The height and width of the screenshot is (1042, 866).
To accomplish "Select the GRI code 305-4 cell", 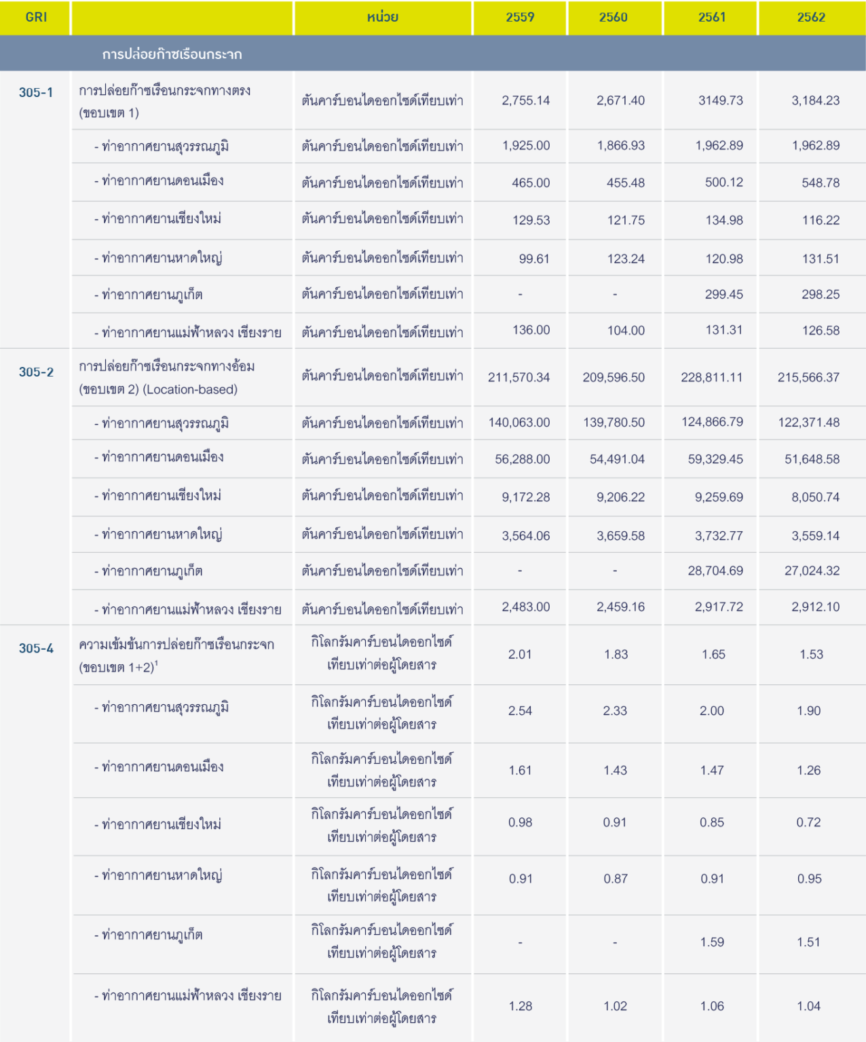I will coord(36,649).
